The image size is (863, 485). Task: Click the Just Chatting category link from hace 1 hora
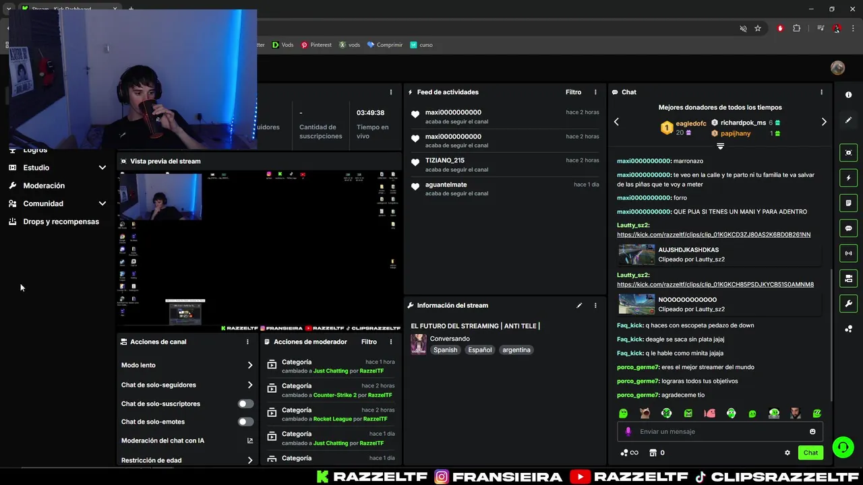[330, 371]
